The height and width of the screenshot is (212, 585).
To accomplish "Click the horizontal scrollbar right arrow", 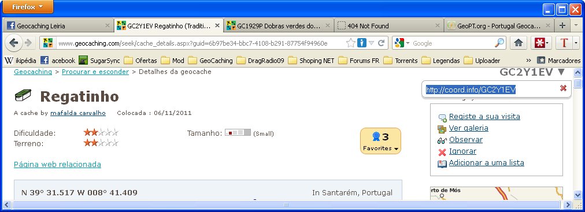I will pos(568,204).
